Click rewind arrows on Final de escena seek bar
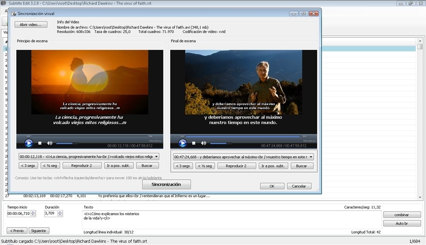The height and width of the screenshot is (245, 426). (182, 136)
